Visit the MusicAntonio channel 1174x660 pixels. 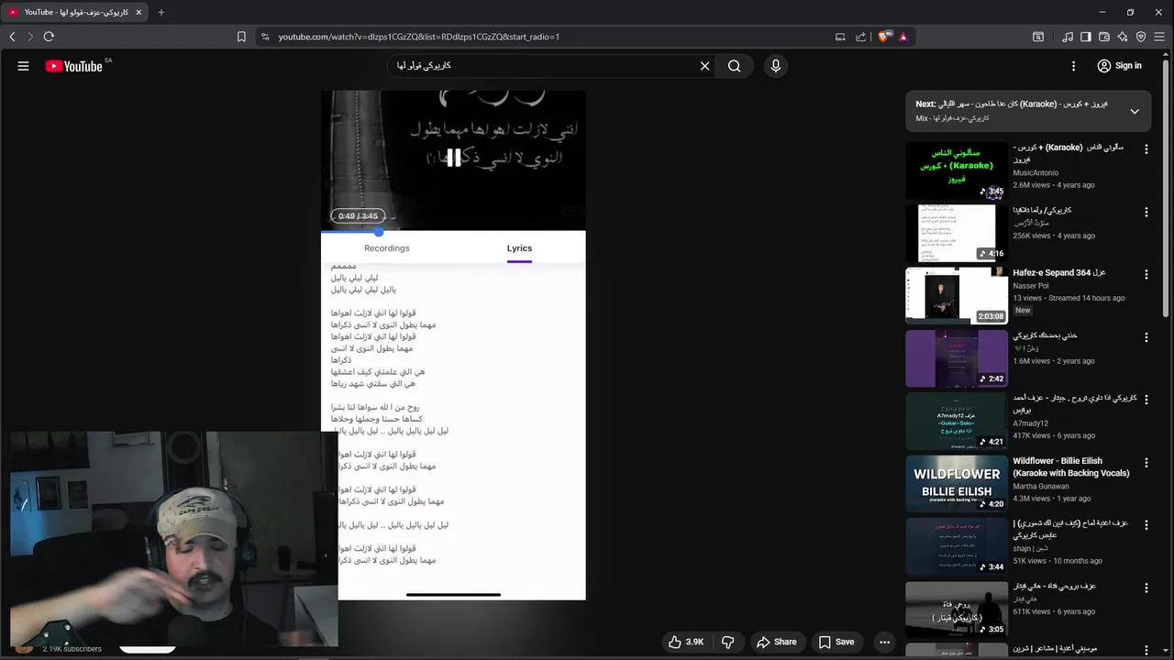point(1036,172)
